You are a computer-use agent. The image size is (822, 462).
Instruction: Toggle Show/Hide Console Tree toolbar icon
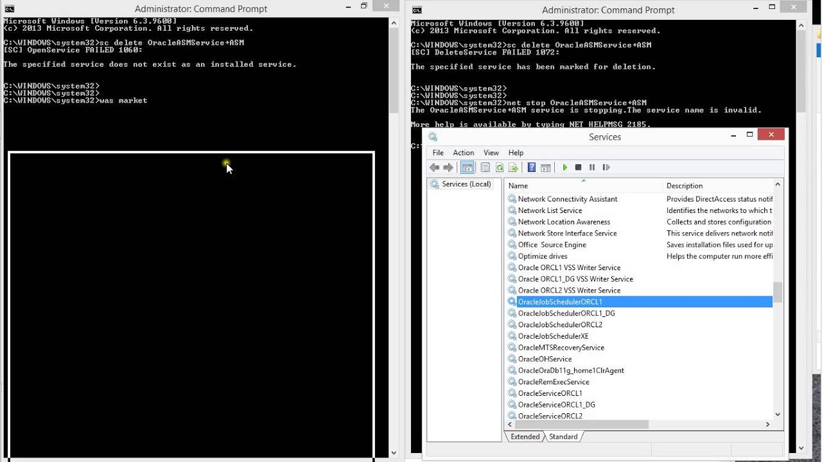pyautogui.click(x=468, y=167)
